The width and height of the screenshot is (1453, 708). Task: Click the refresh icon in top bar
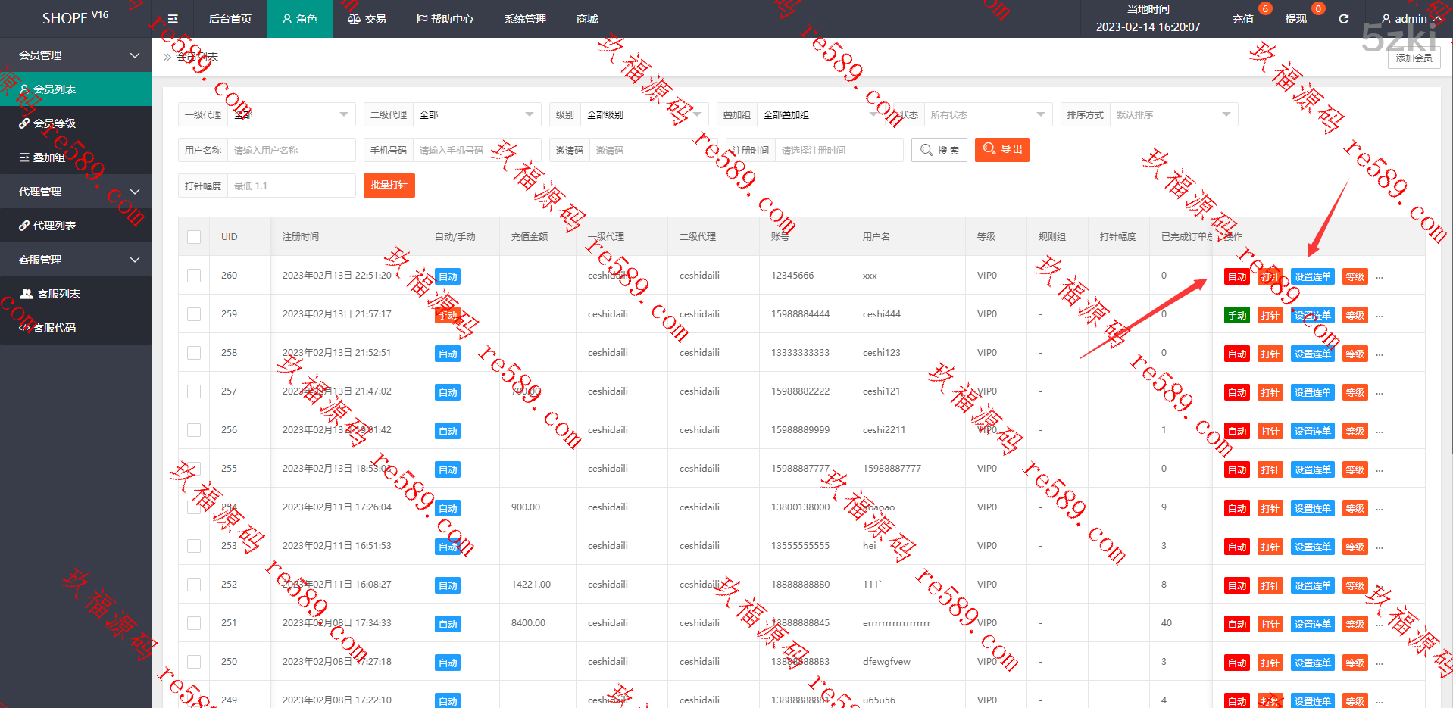[x=1343, y=19]
